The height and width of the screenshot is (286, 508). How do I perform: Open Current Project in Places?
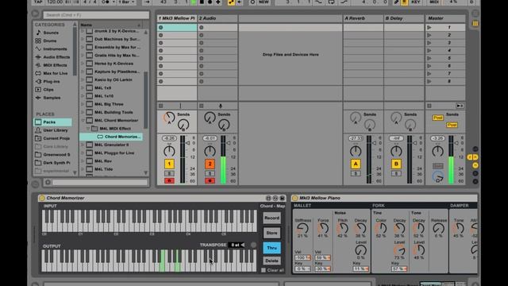pos(56,138)
